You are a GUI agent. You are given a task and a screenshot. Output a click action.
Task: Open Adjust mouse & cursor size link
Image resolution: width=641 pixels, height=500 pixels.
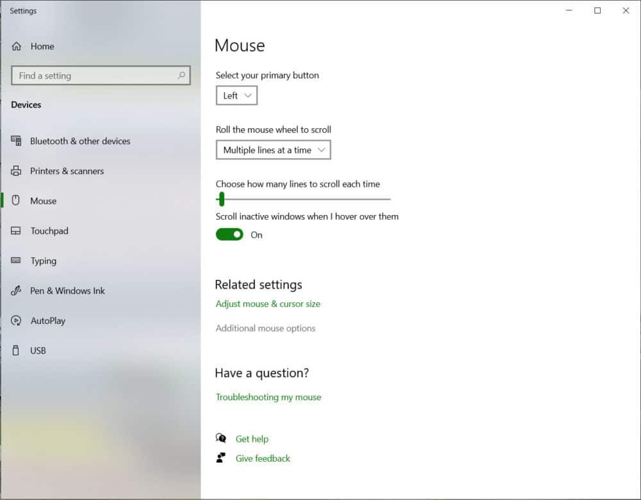coord(268,303)
